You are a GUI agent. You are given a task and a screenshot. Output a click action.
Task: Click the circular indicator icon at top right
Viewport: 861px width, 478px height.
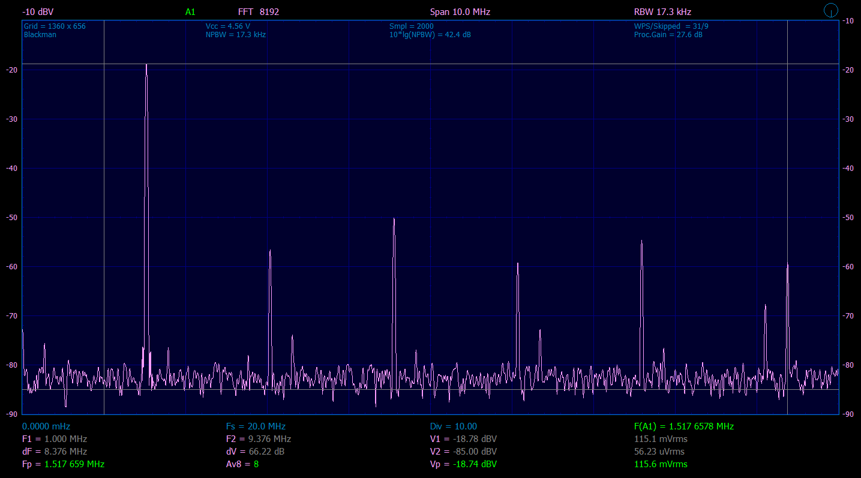[831, 10]
